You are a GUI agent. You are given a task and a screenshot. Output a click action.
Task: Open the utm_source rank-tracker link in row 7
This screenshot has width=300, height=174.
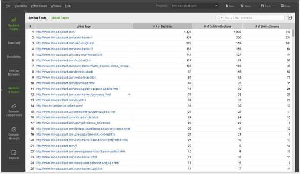(83, 66)
